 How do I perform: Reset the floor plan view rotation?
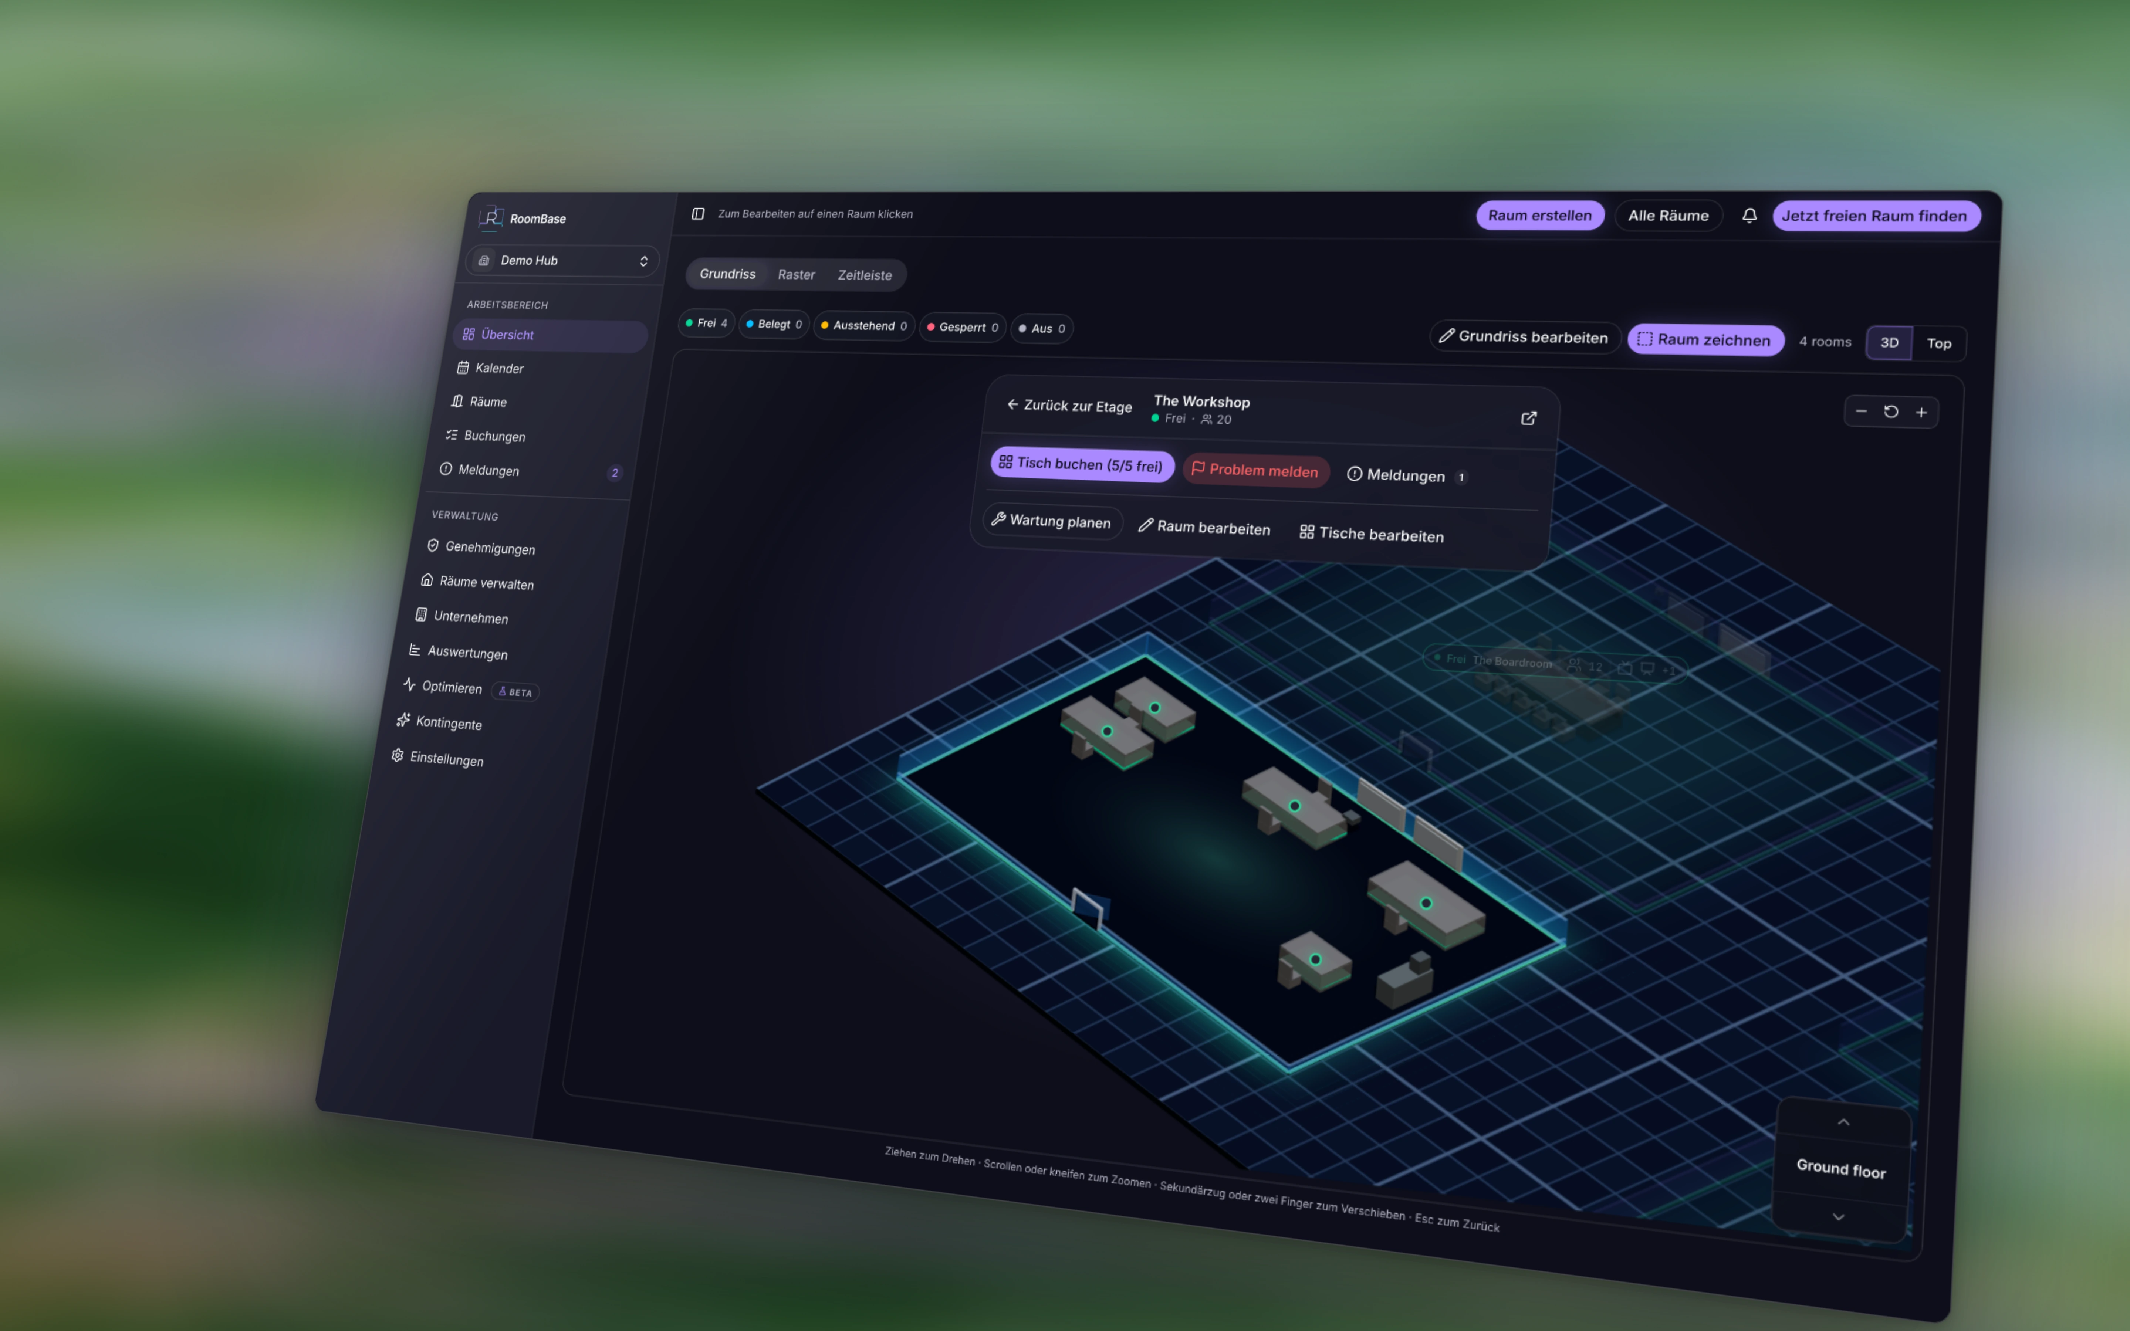click(1891, 411)
